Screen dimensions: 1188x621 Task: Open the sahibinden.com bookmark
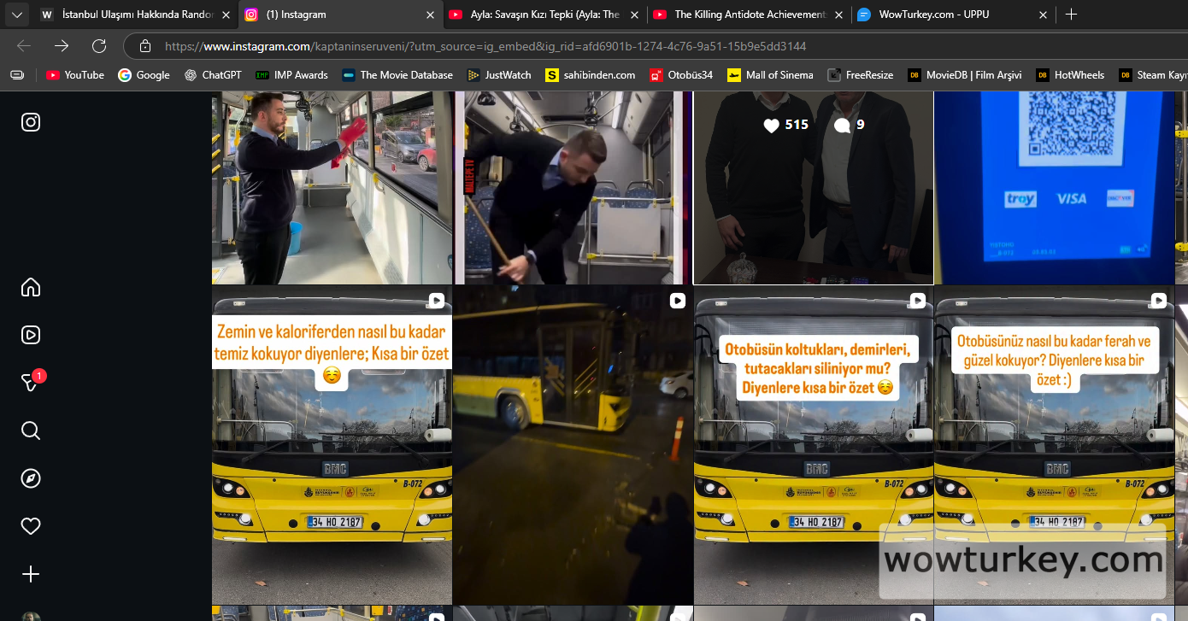pos(590,75)
